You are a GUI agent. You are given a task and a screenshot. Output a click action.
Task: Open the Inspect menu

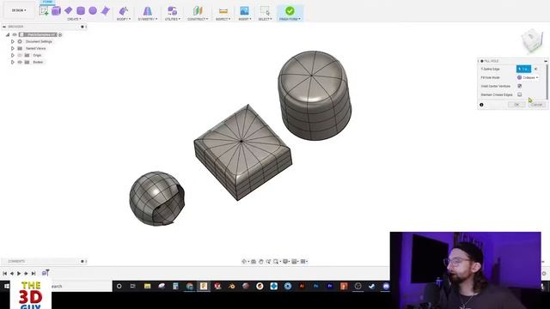point(223,19)
